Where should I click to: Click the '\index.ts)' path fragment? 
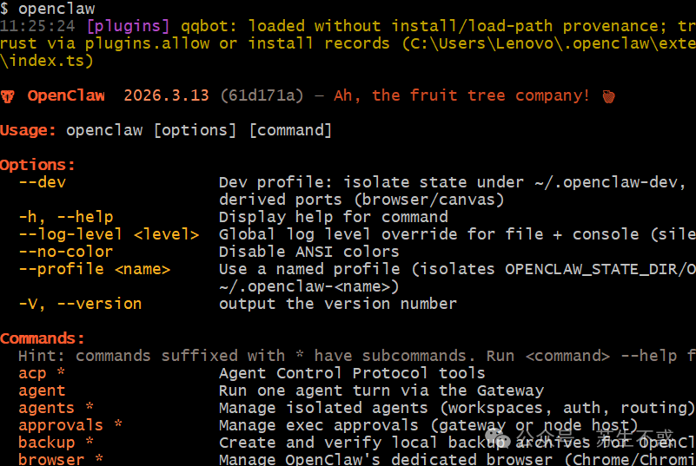pyautogui.click(x=47, y=61)
